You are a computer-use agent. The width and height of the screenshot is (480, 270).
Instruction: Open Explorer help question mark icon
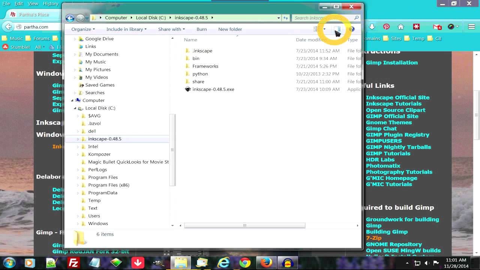[352, 29]
